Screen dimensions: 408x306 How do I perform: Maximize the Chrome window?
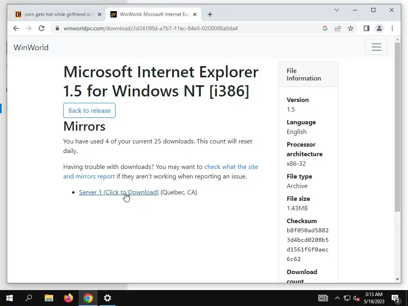373,10
